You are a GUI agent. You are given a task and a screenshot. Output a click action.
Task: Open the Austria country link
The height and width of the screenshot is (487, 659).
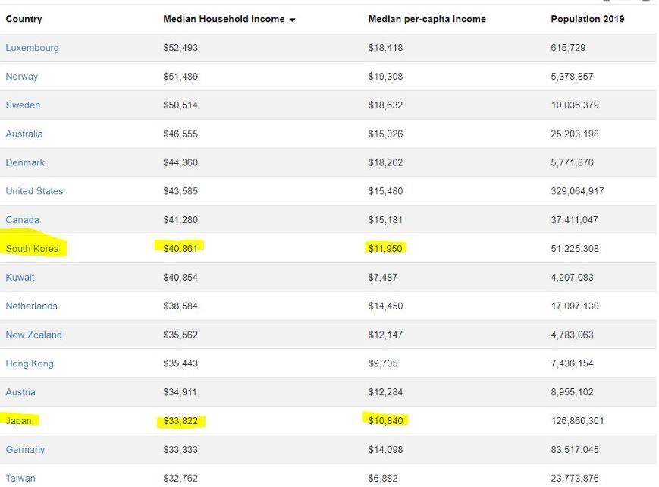coord(20,393)
